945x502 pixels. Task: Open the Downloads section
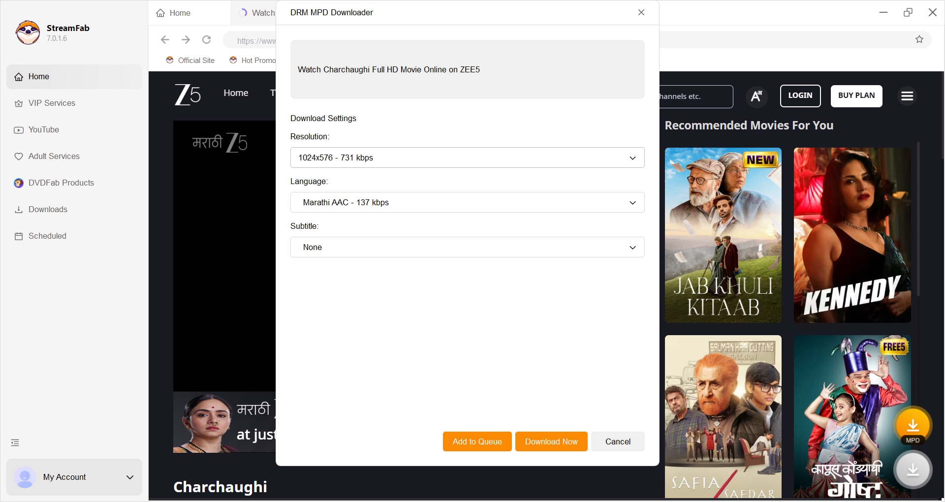pyautogui.click(x=48, y=209)
